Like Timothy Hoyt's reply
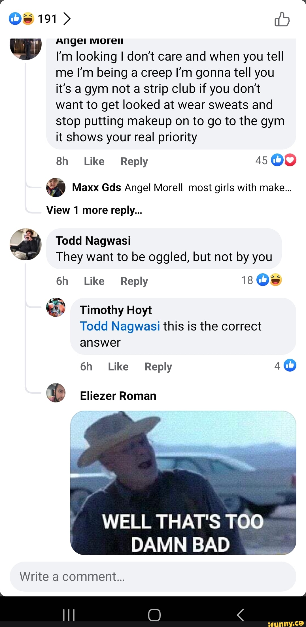Image resolution: width=306 pixels, height=627 pixels. (118, 367)
